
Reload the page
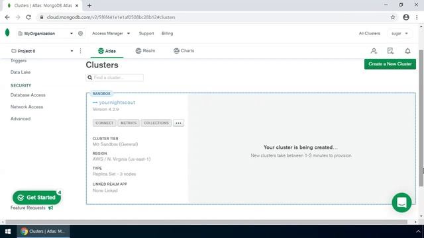pos(28,17)
